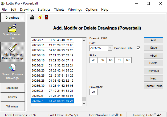This screenshot has height=117, width=167.
Task: Select the 2025/6/30 drawing row
Action: tap(52, 86)
